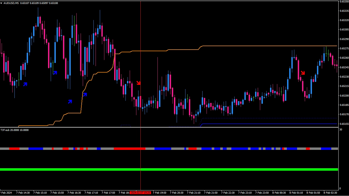Click the blue up arrow nearest 7 Feb 14:30
Screen dimensions: 349x196
point(25,84)
